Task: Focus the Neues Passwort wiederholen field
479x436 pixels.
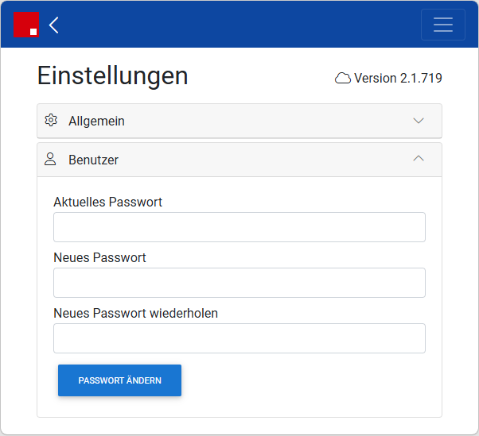Action: [240, 338]
